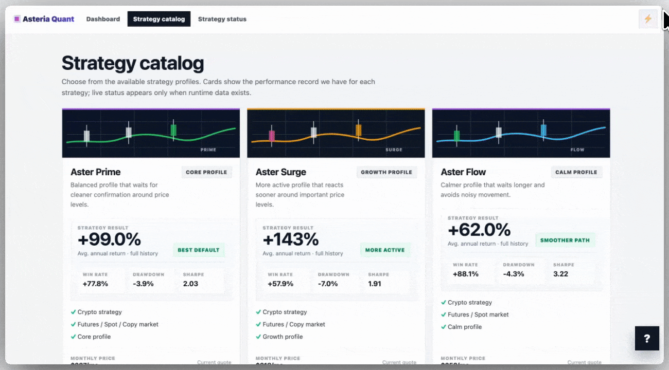Click the FLOW label on the chart
Viewport: 669px width, 370px height.
pyautogui.click(x=577, y=150)
